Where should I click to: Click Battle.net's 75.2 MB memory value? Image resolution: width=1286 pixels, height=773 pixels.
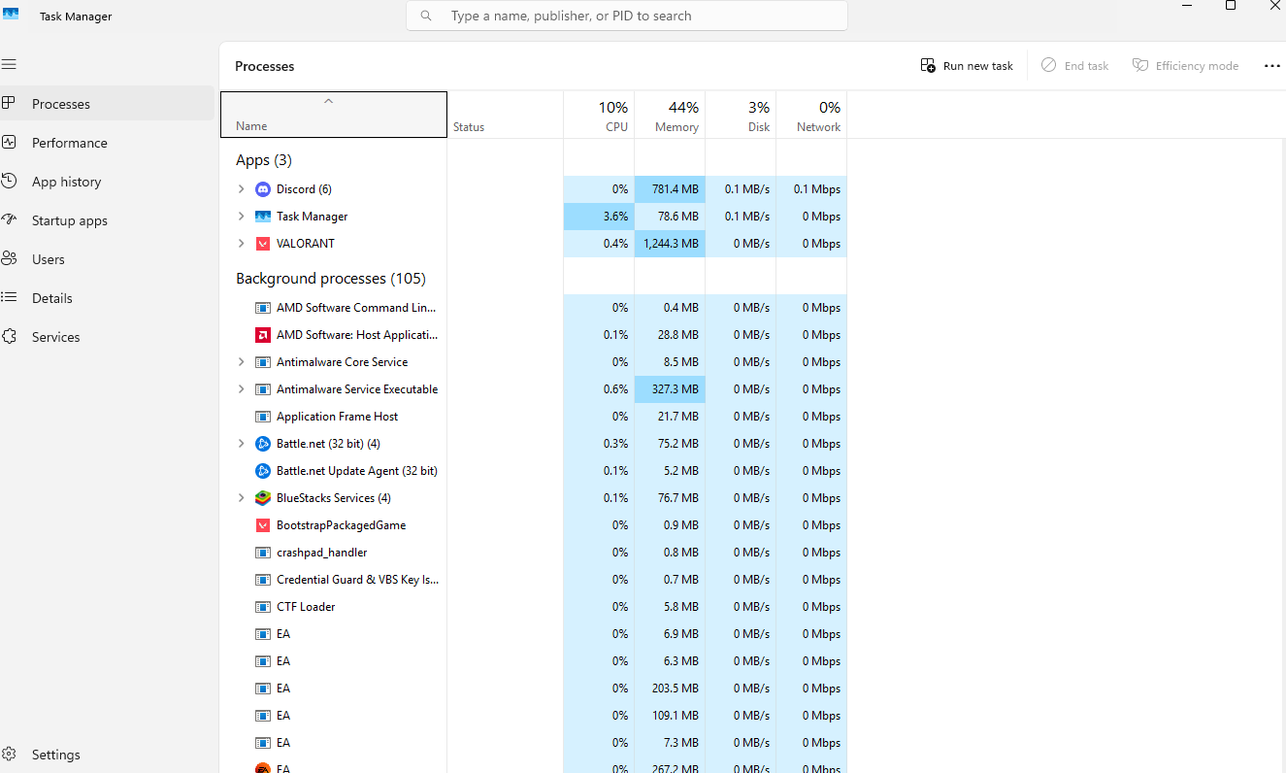(670, 444)
